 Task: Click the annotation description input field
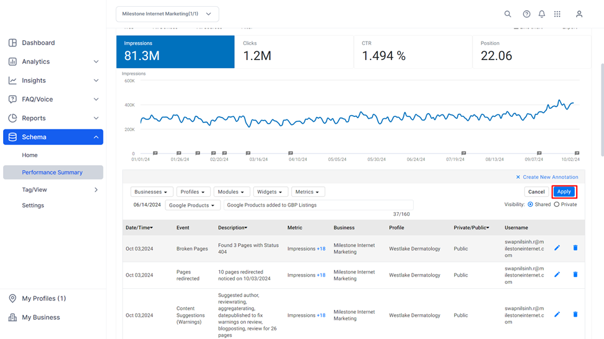318,205
